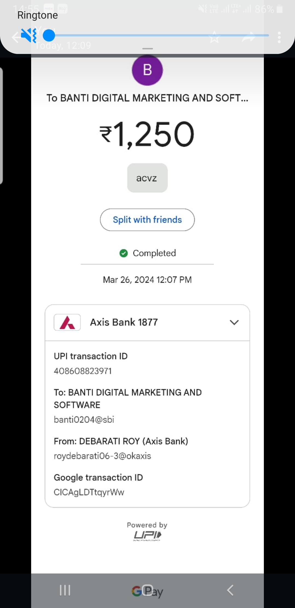
Task: Open BANTI DIGITAL MARKETING recipient title
Action: point(147,98)
